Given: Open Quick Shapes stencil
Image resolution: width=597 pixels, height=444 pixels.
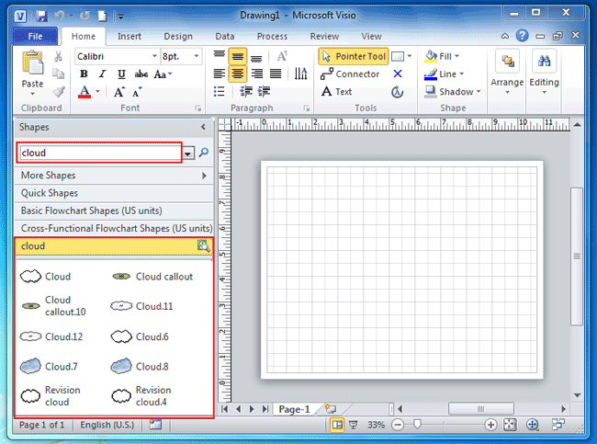Looking at the screenshot, I should [x=114, y=193].
